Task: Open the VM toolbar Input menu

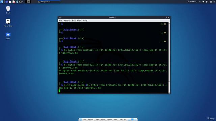Action: (x=103, y=120)
